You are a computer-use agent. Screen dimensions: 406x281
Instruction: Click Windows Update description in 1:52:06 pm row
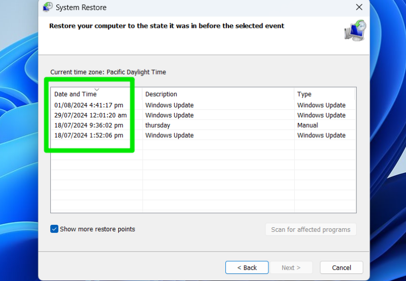(170, 135)
